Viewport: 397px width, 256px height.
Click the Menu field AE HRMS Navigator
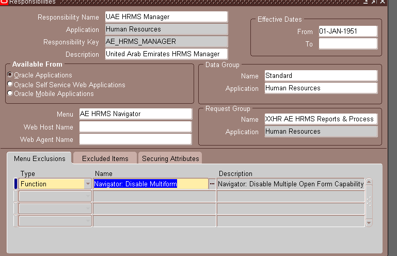click(x=135, y=114)
